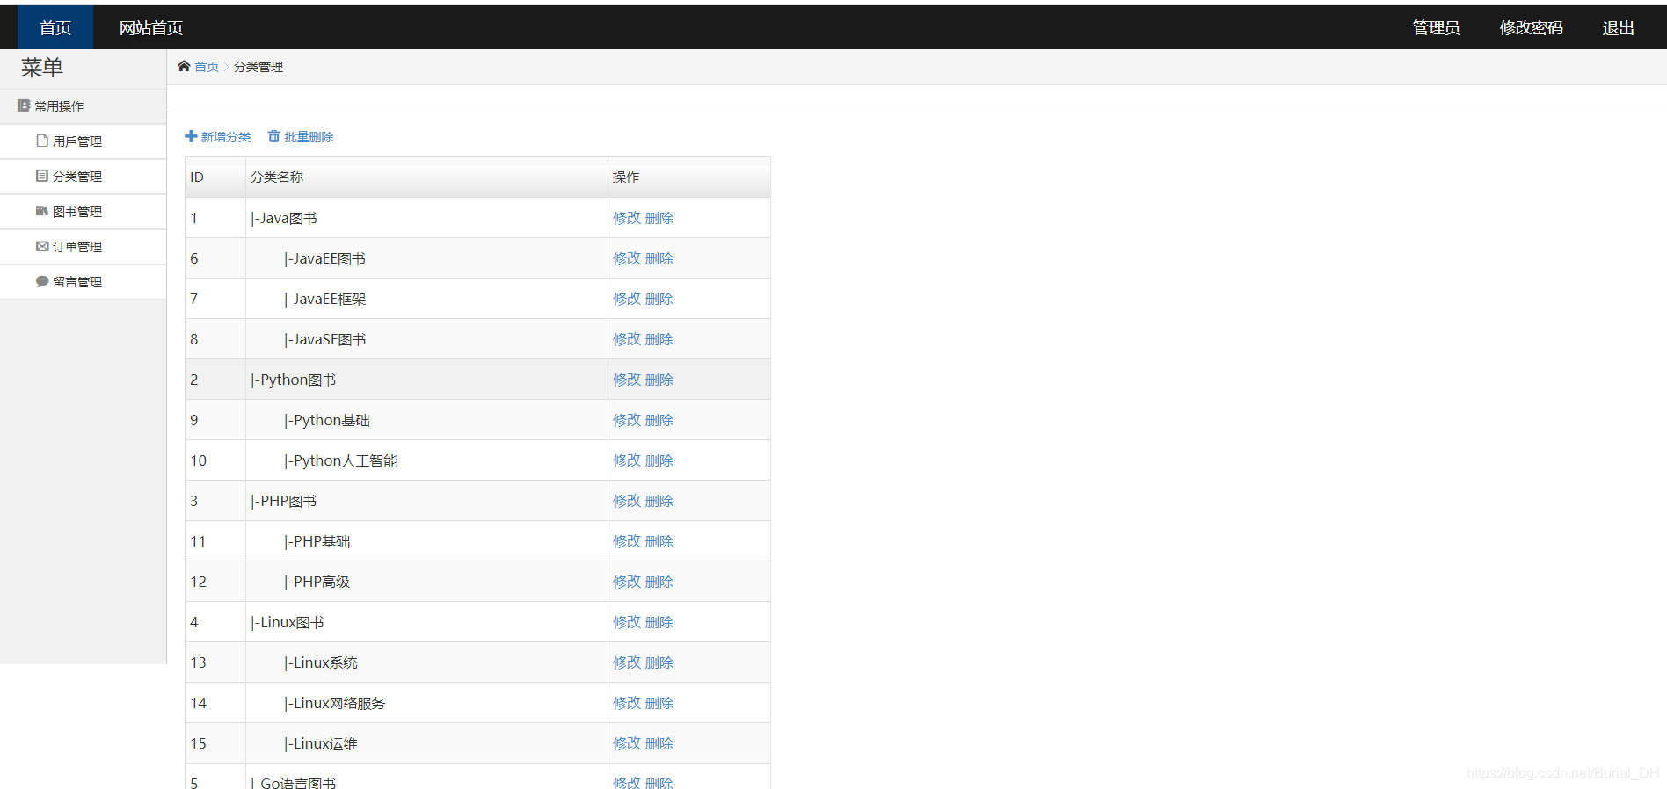Click the 分类名称 column header
The height and width of the screenshot is (789, 1667).
(x=426, y=177)
